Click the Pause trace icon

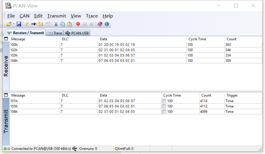click(x=85, y=24)
